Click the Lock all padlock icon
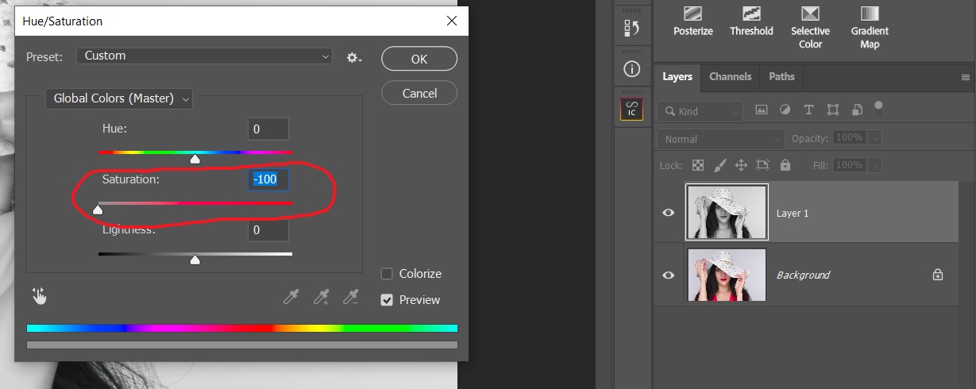 point(785,165)
